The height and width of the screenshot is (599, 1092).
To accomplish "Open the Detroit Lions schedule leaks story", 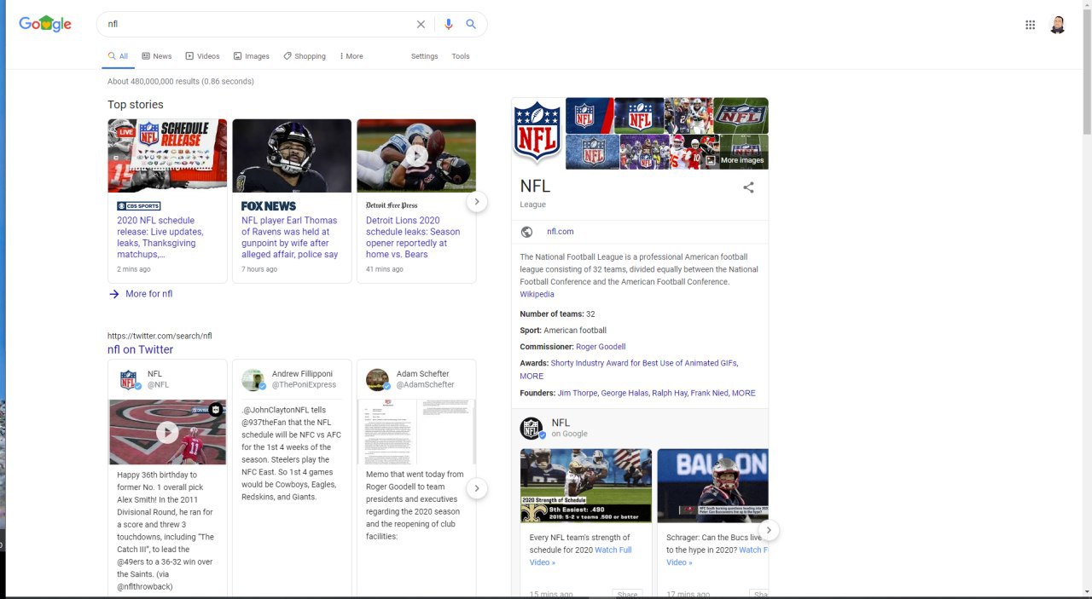I will tap(413, 237).
